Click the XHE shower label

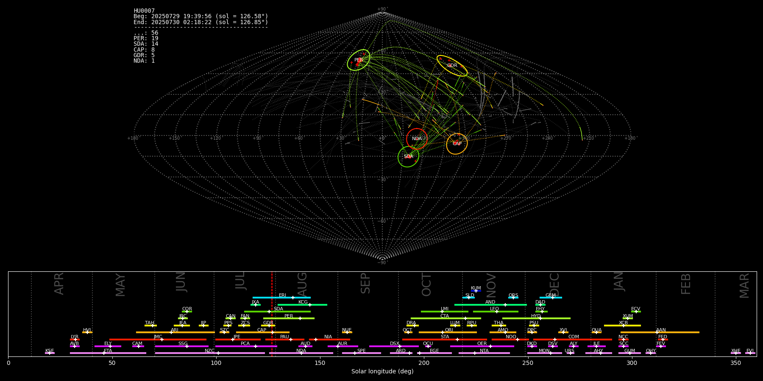tap(735, 351)
